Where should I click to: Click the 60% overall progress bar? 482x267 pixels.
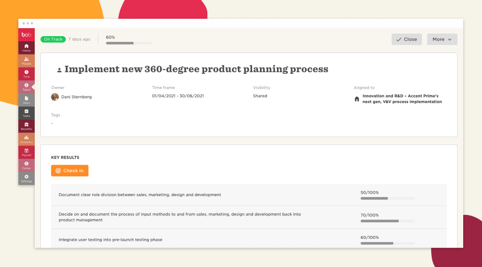pos(129,43)
